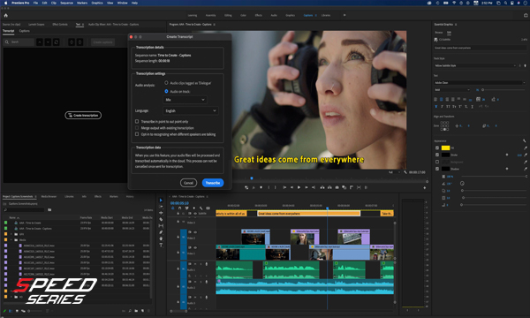Image resolution: width=530 pixels, height=318 pixels.
Task: Toggle the Shadow checkbox in Appearance
Action: click(x=437, y=169)
